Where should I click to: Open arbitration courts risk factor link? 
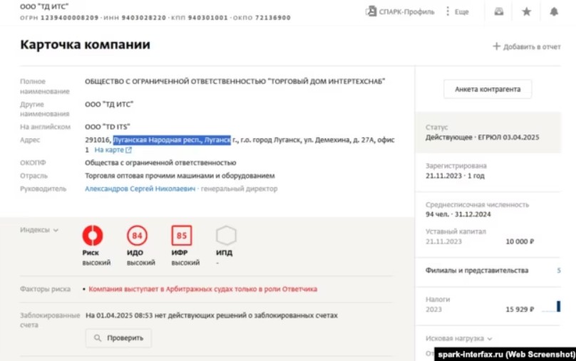coord(203,289)
